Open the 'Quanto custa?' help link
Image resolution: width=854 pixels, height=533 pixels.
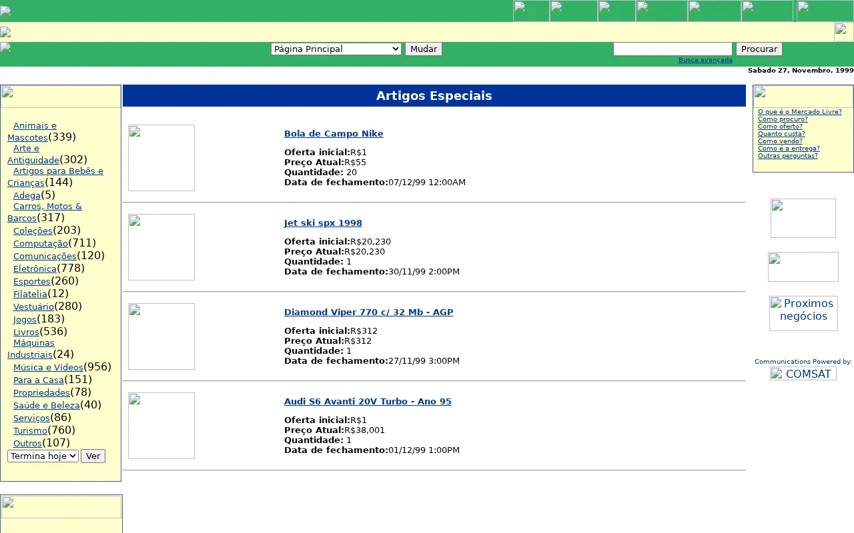pyautogui.click(x=781, y=134)
